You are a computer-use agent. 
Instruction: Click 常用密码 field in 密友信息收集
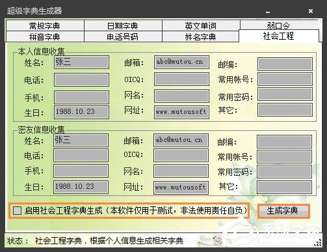285,171
